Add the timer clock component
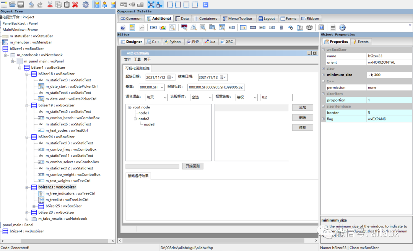This screenshot has width=413, height=251. pyautogui.click(x=342, y=27)
